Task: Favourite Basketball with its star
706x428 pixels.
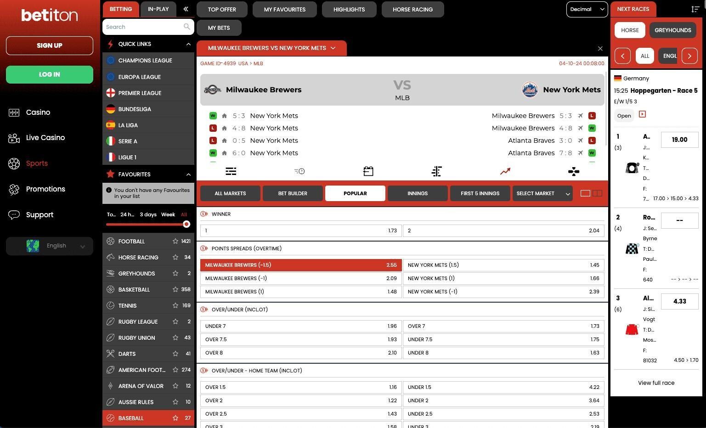Action: pos(175,289)
